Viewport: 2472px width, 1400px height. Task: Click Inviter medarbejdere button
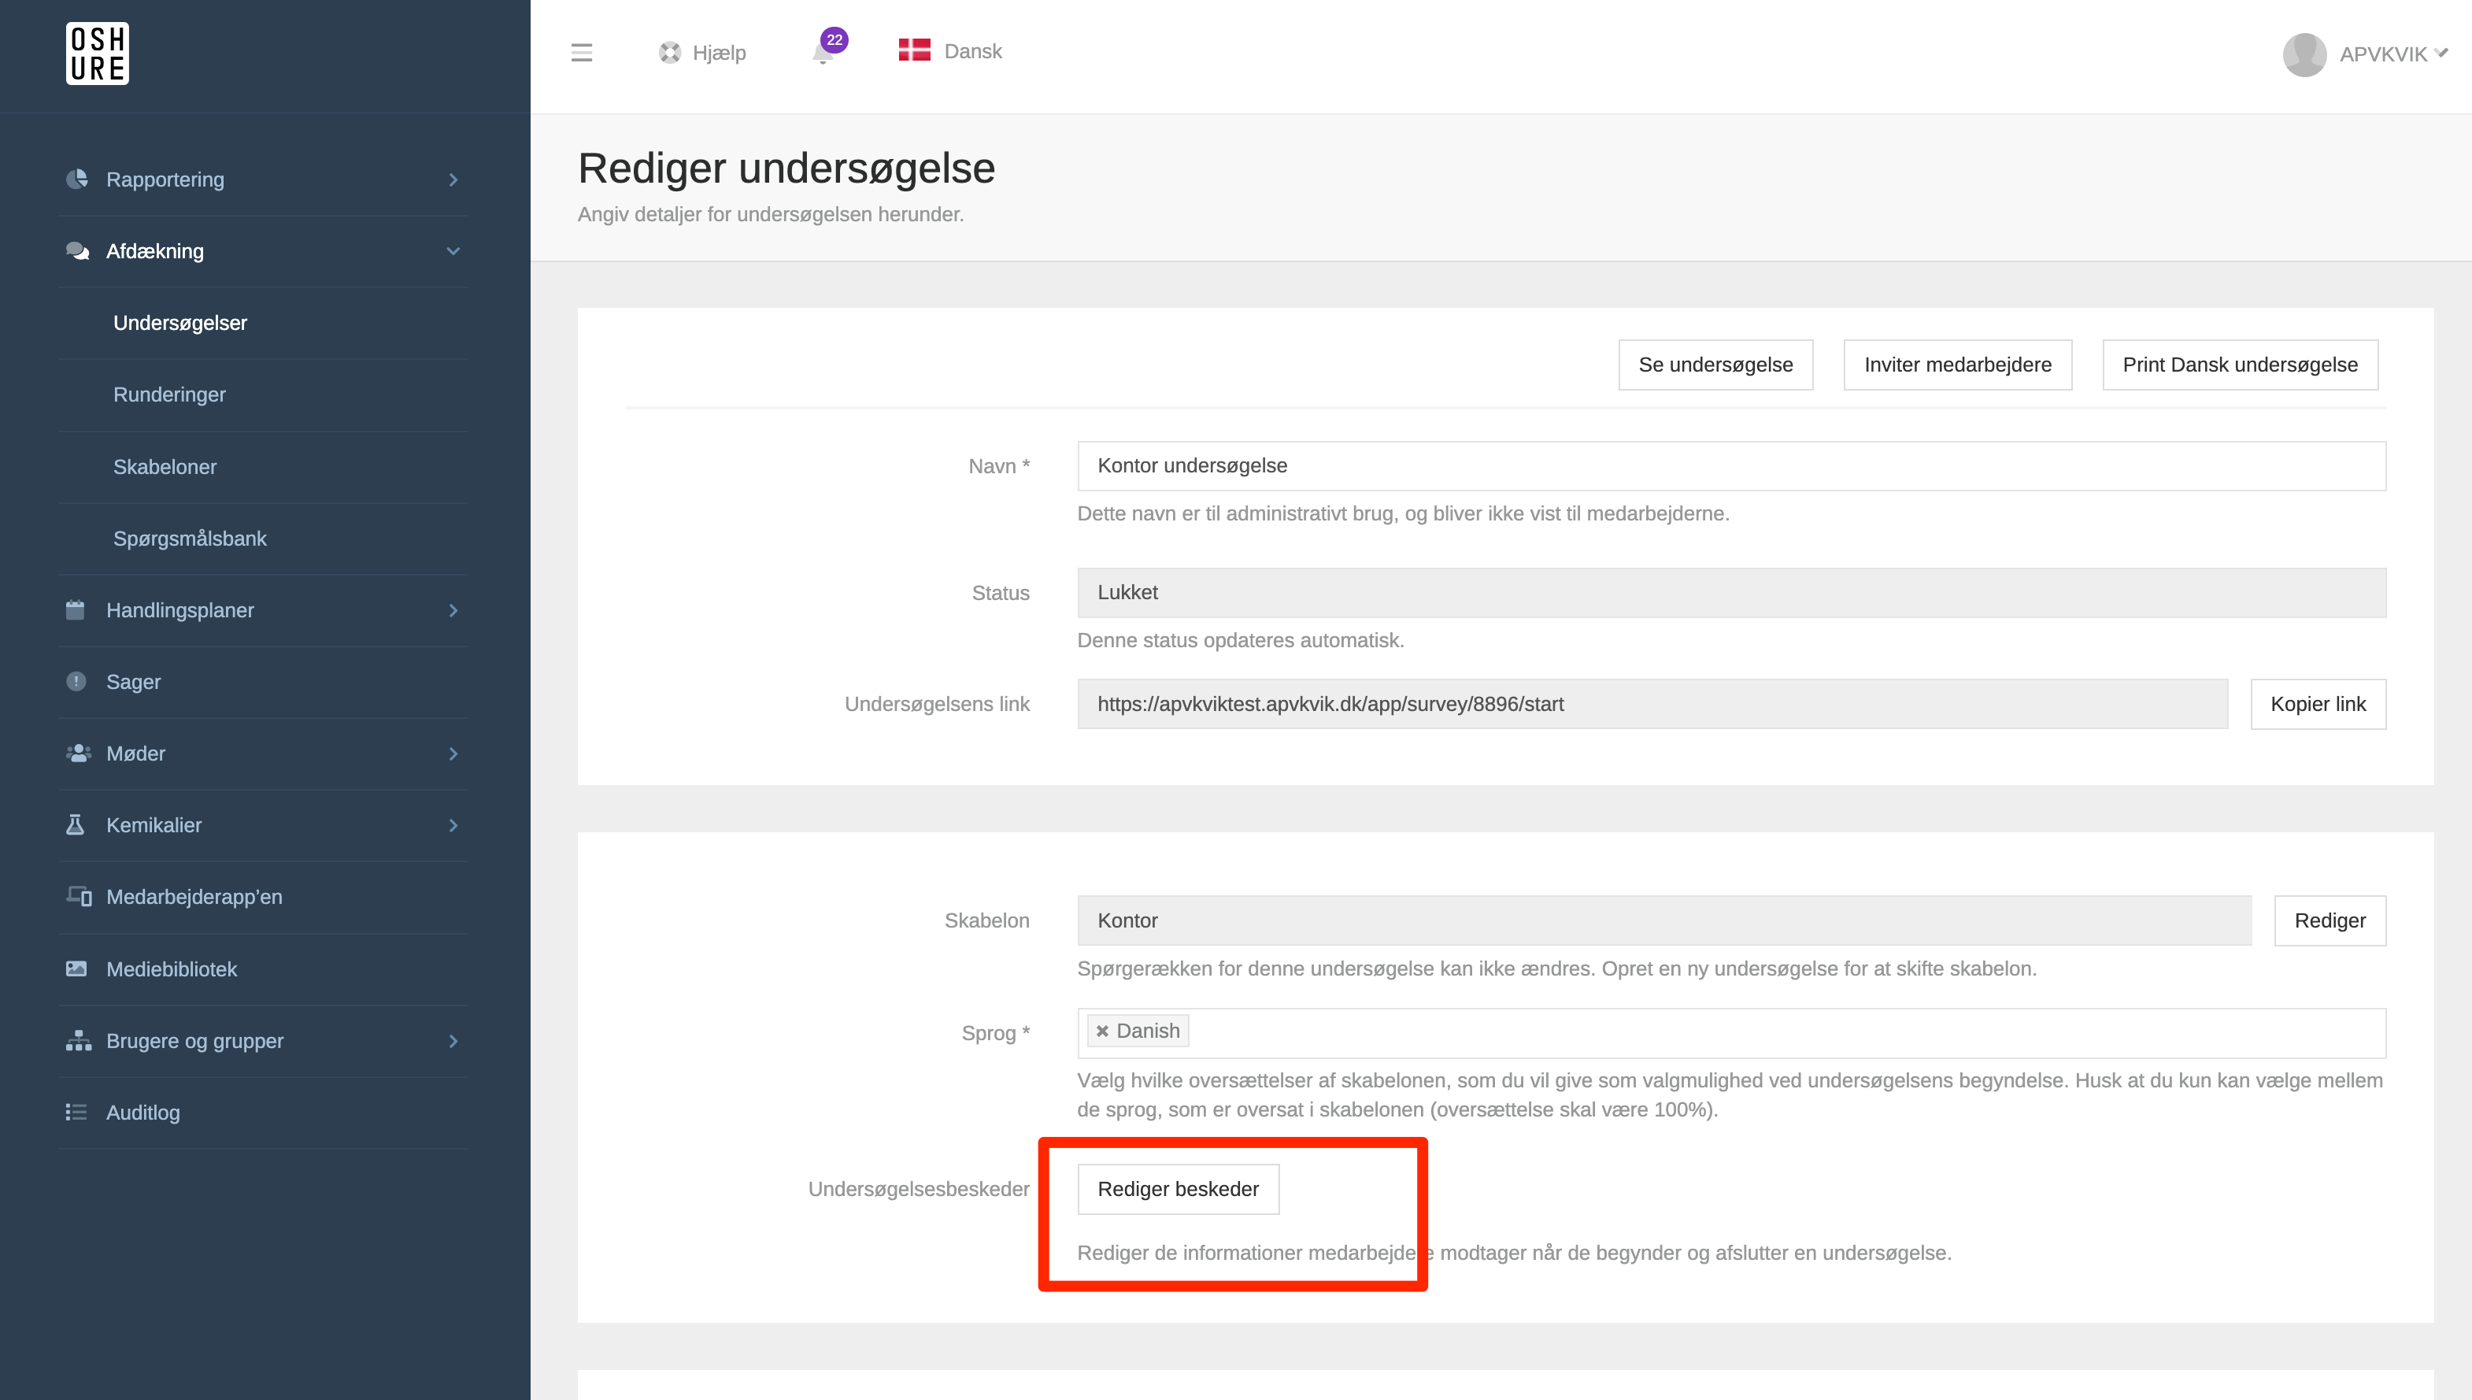pos(1957,365)
